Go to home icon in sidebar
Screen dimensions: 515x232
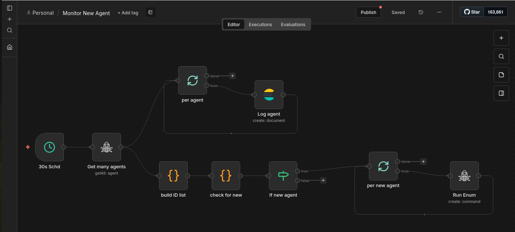point(10,47)
